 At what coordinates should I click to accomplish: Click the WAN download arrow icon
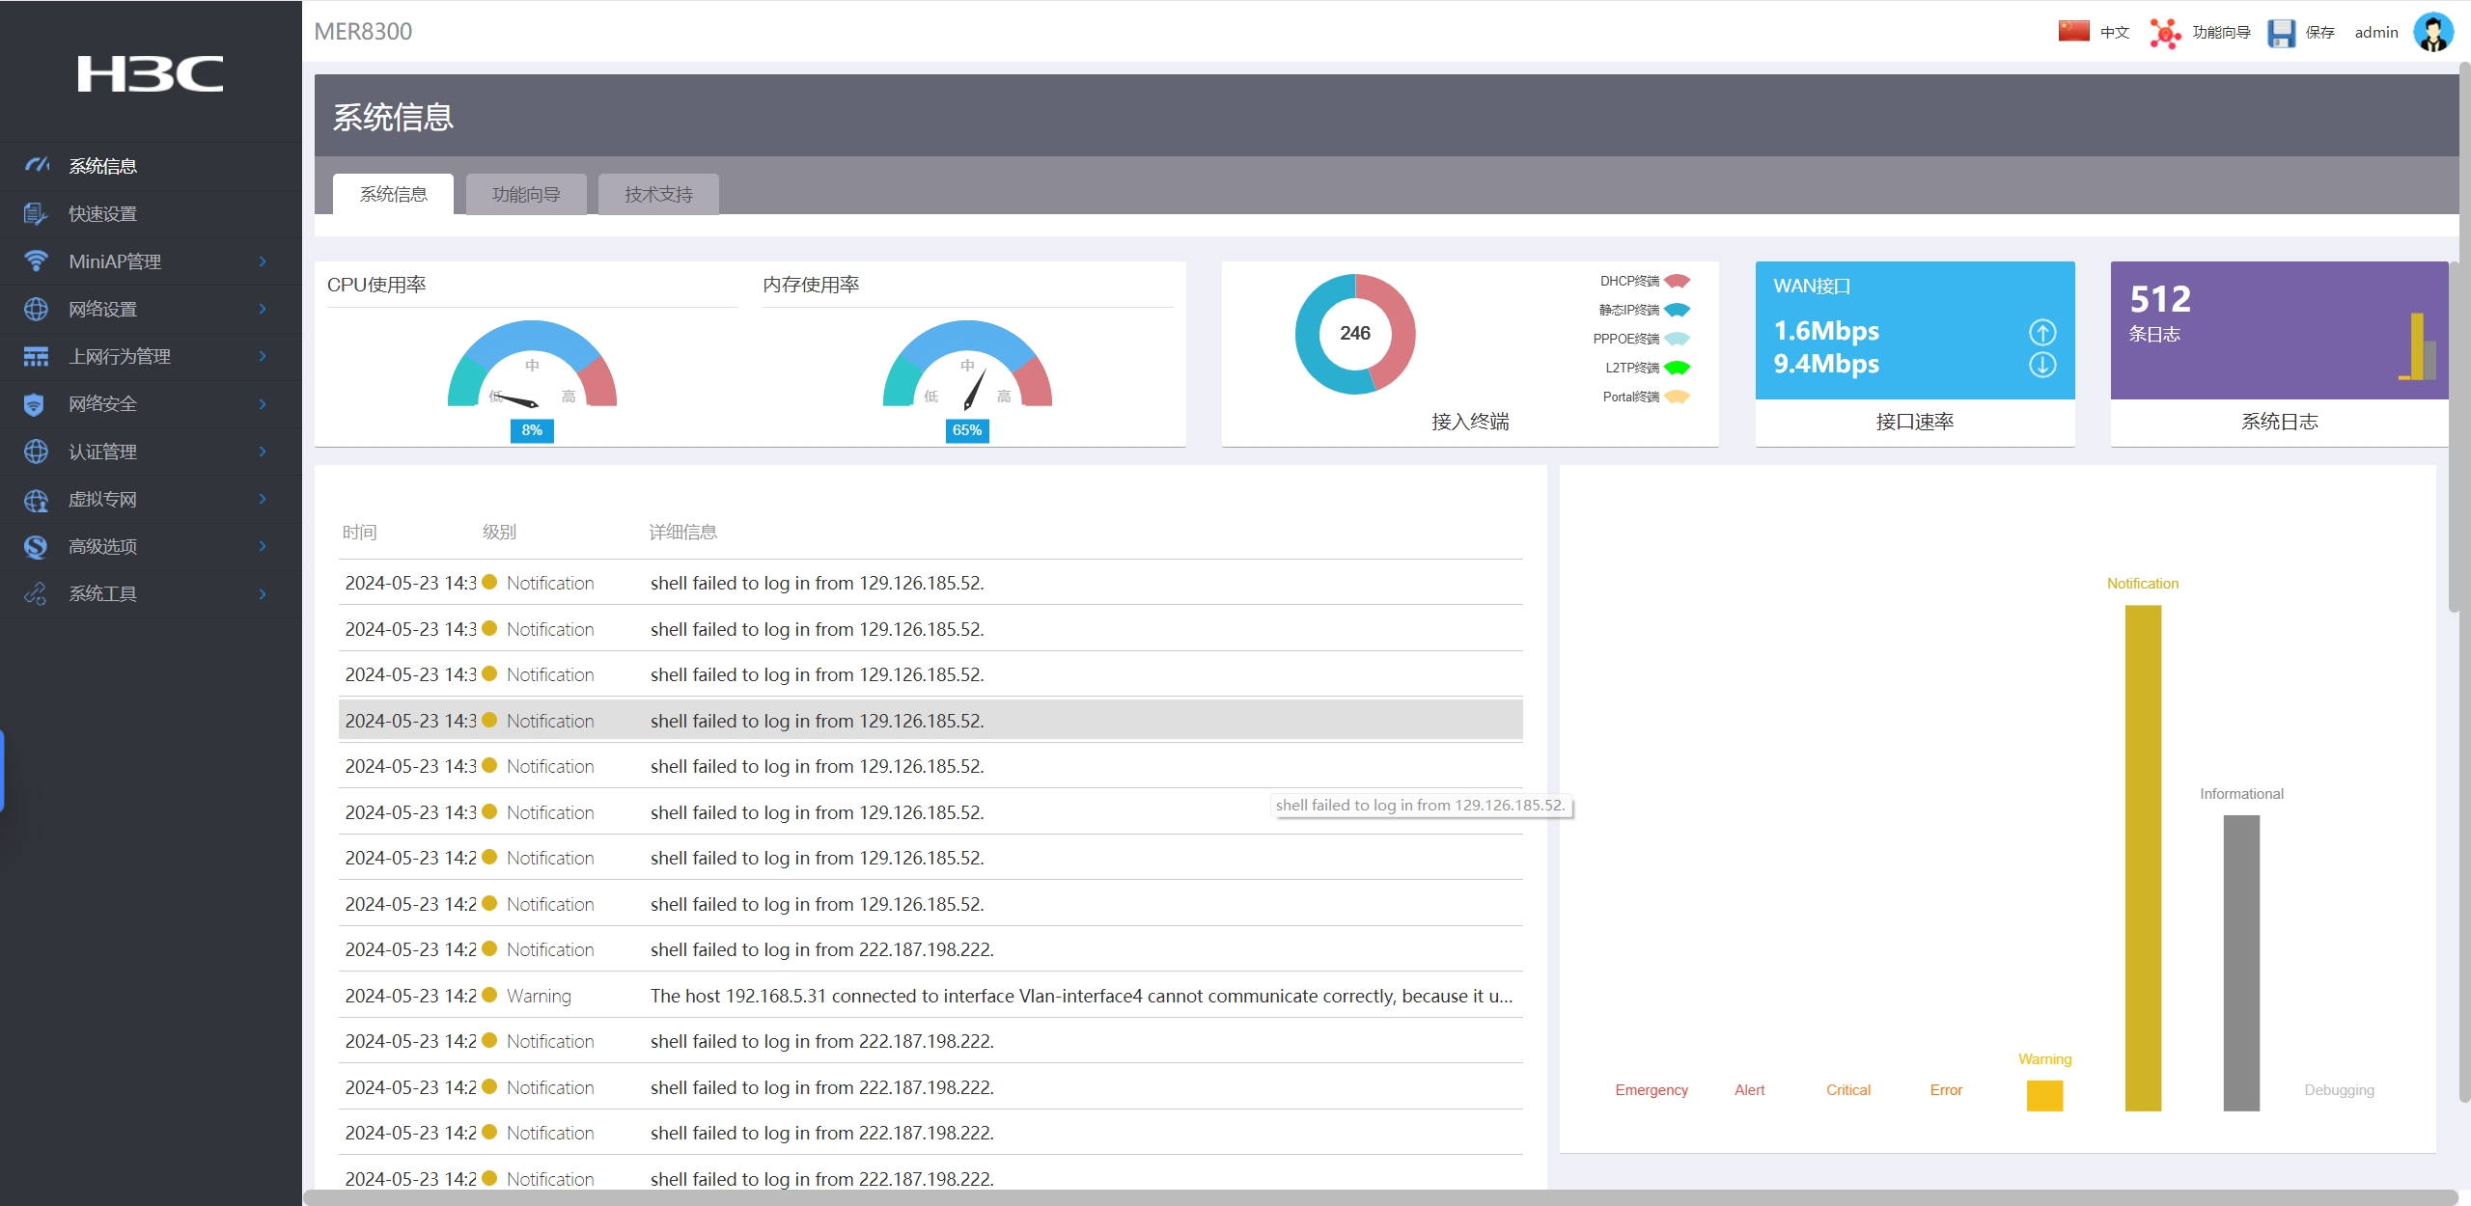2041,365
